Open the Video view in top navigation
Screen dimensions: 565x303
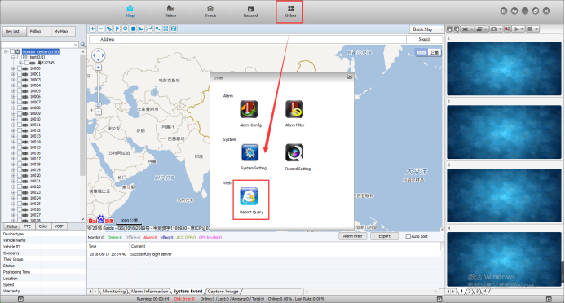tap(170, 11)
